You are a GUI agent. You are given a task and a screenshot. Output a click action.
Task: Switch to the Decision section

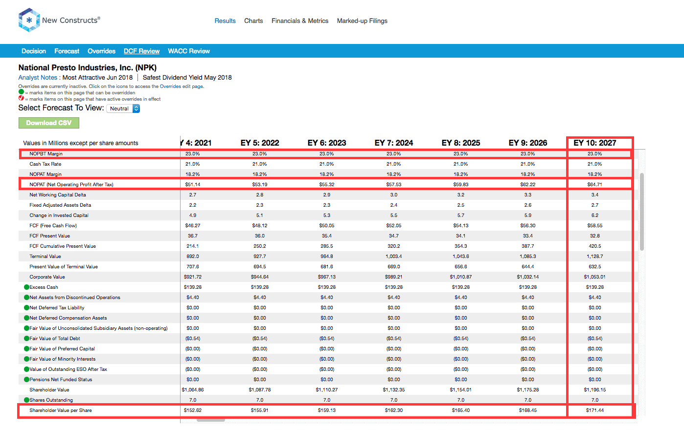(34, 51)
